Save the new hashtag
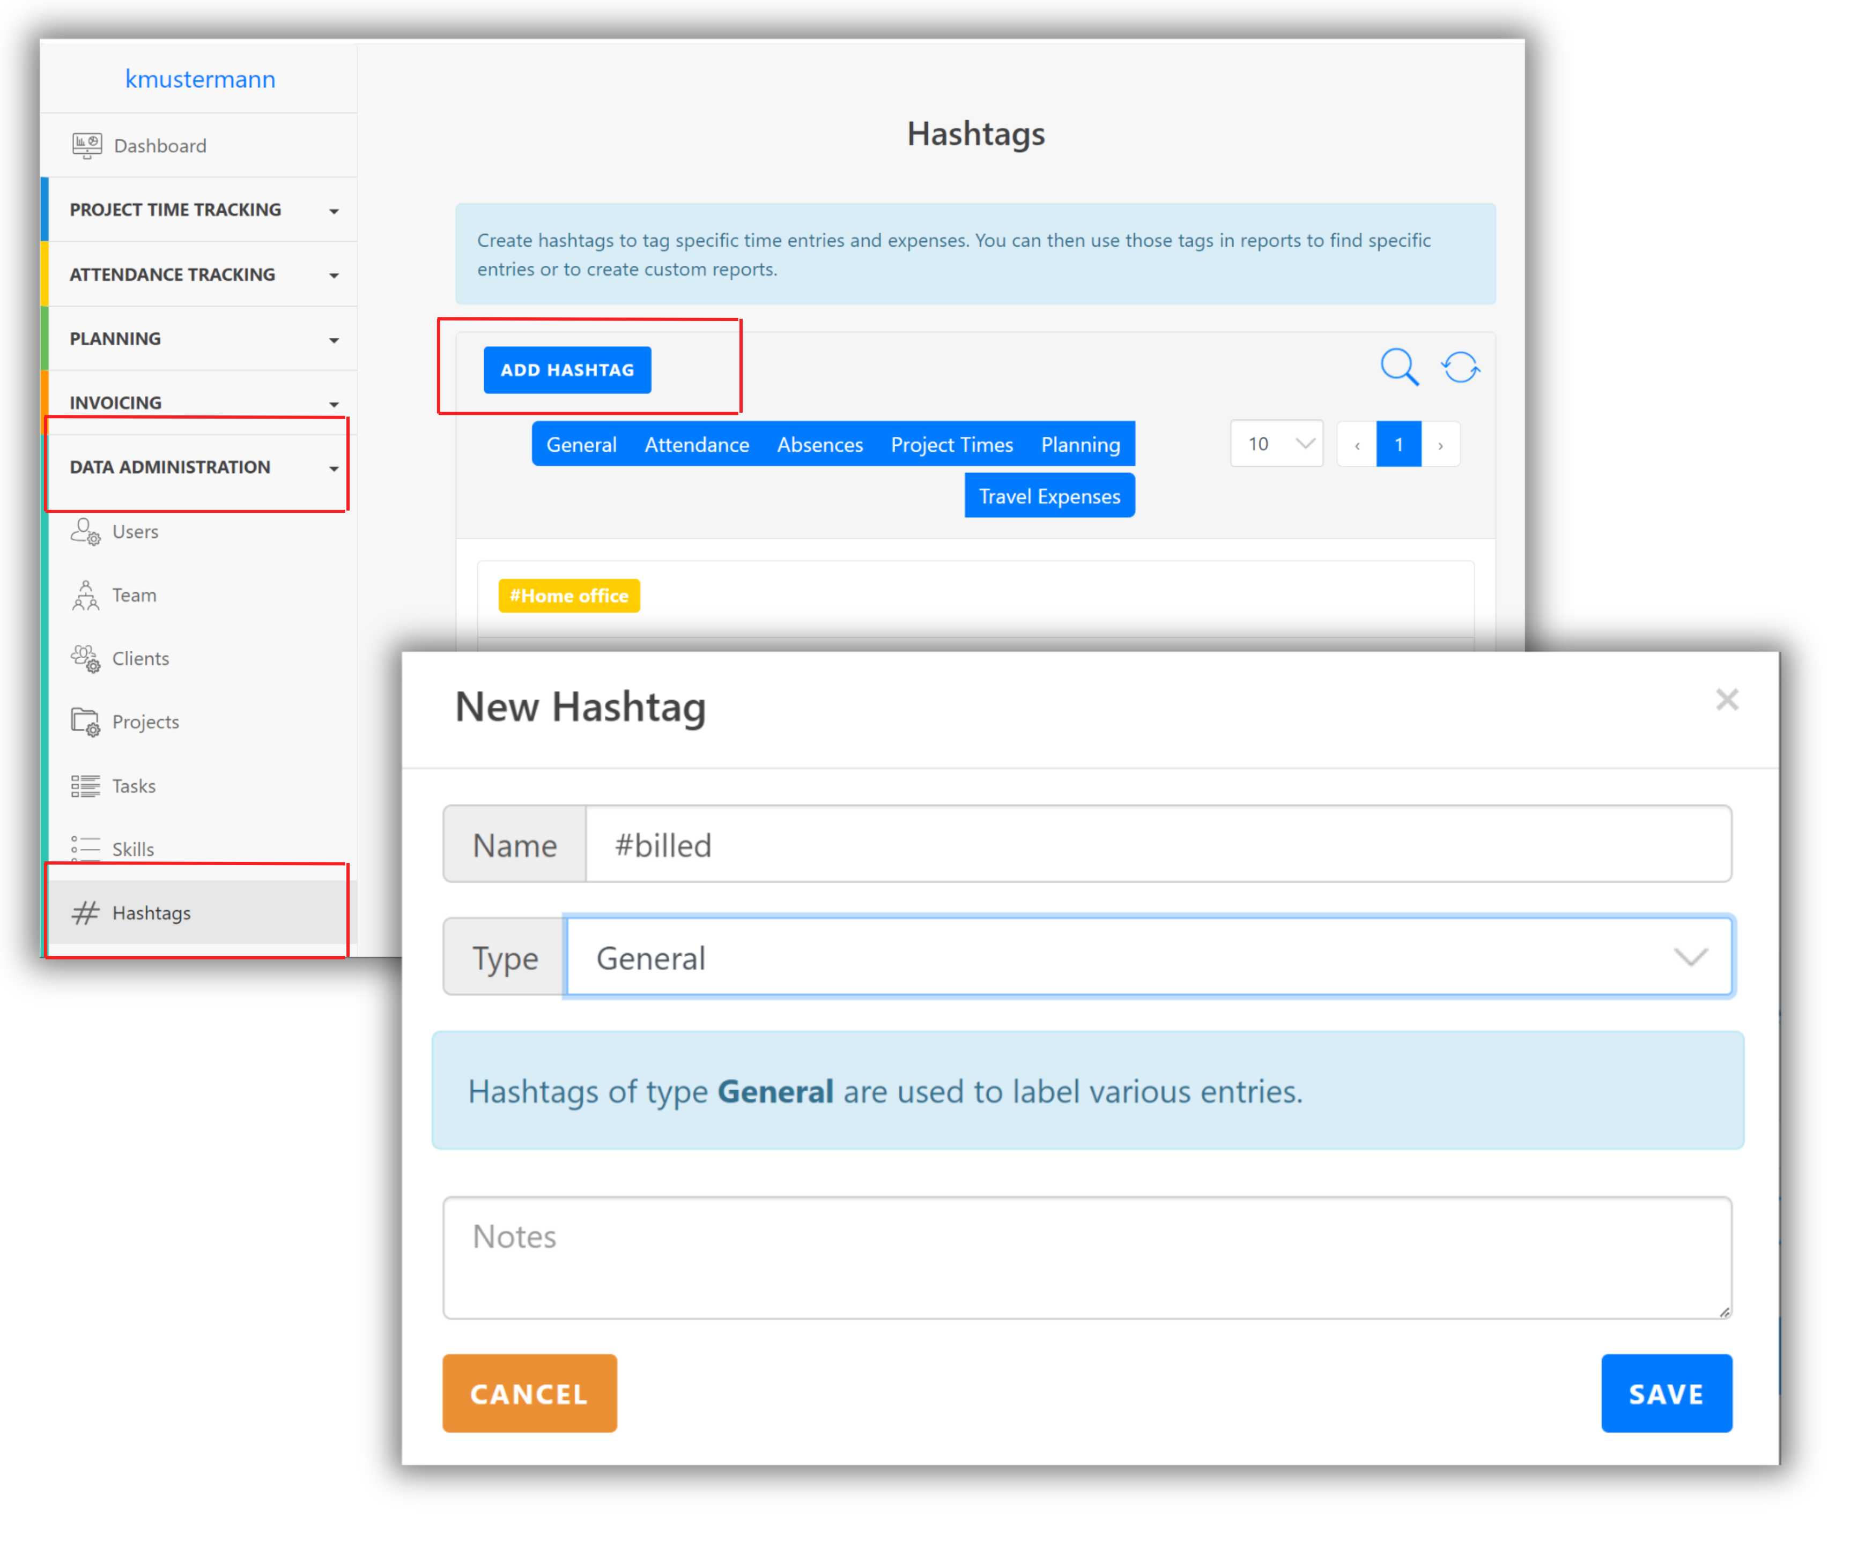Image resolution: width=1850 pixels, height=1541 pixels. [1665, 1393]
